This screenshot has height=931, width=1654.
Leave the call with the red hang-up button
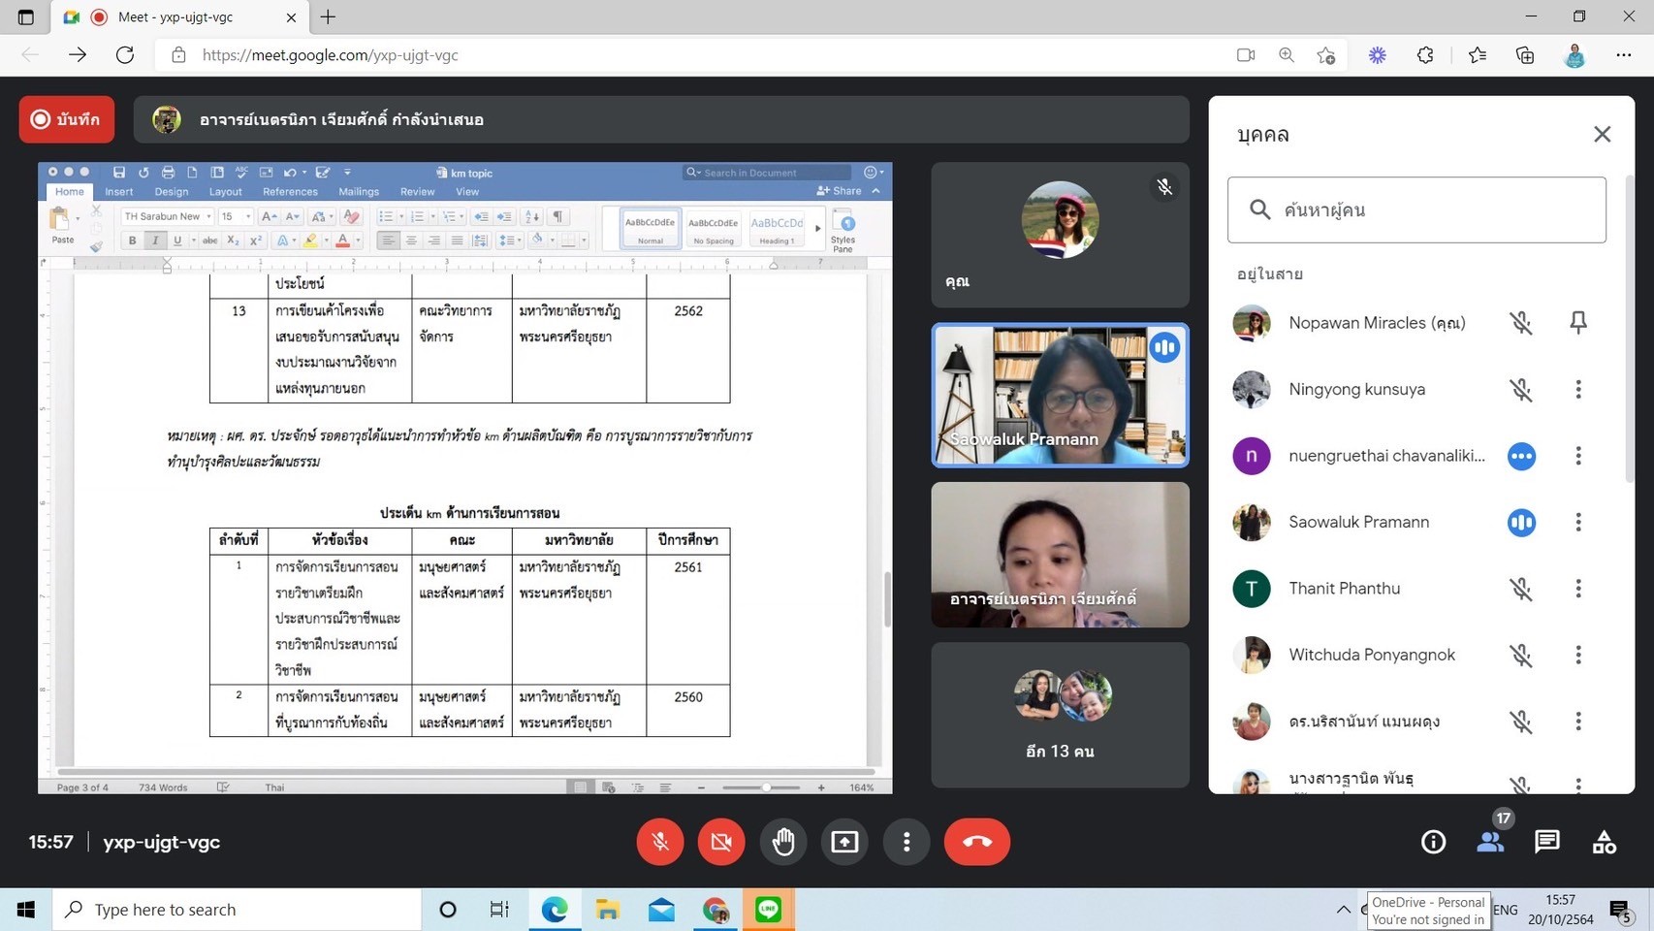(x=977, y=842)
